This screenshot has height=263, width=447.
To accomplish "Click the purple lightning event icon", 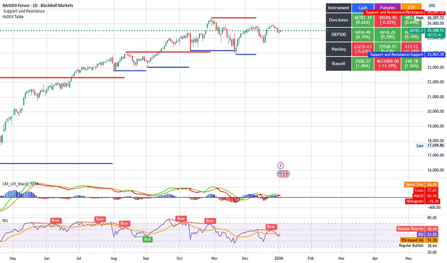I will pyautogui.click(x=280, y=165).
